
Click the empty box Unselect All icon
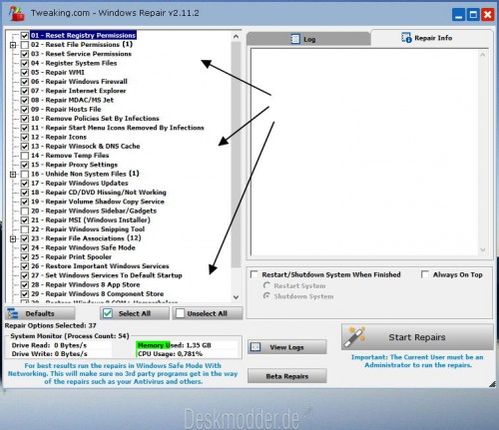180,313
